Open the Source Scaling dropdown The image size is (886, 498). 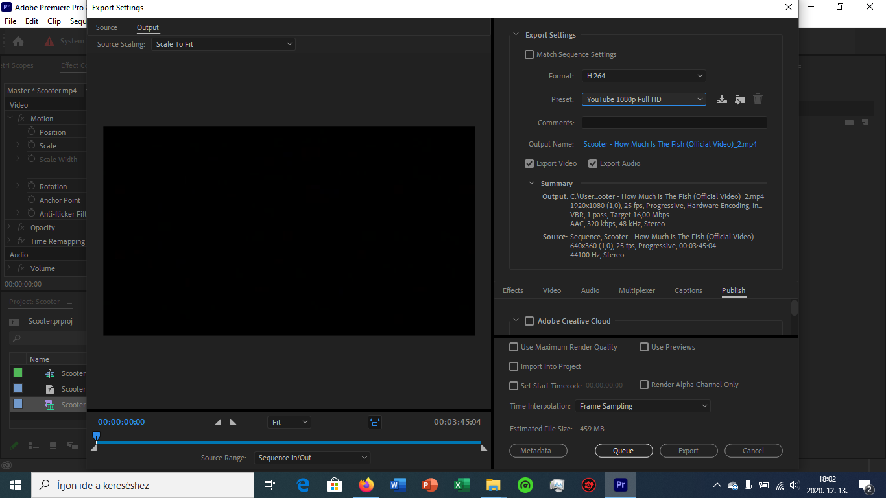pyautogui.click(x=223, y=44)
